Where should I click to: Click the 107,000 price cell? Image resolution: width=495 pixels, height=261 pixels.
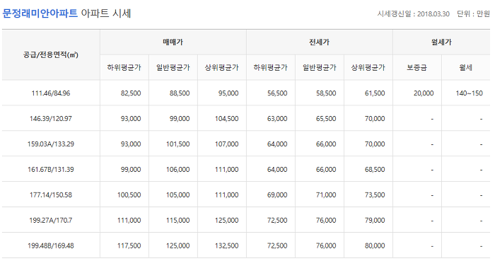click(227, 144)
